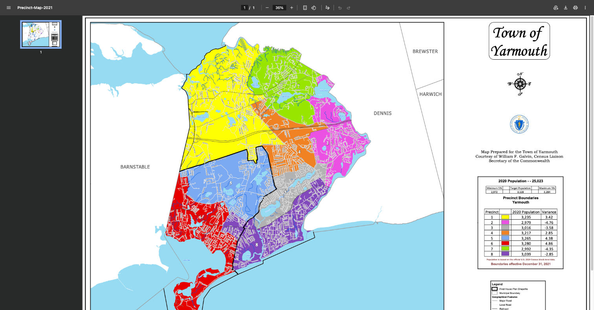Viewport: 594px width, 310px height.
Task: Save the PDF to Google Drive
Action: tap(556, 7)
